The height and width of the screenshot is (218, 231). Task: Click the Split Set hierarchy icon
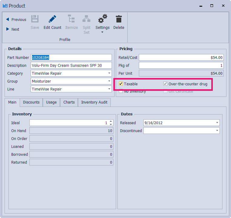pos(86,19)
